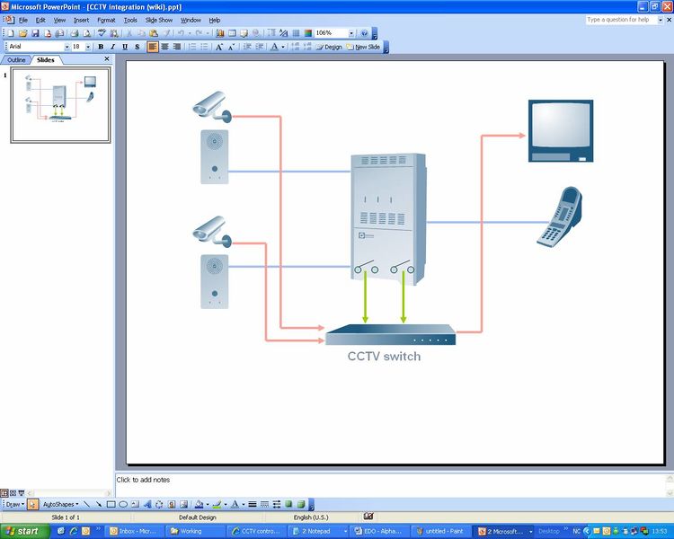Open the Draw menu dropdown
The height and width of the screenshot is (539, 674).
(14, 504)
